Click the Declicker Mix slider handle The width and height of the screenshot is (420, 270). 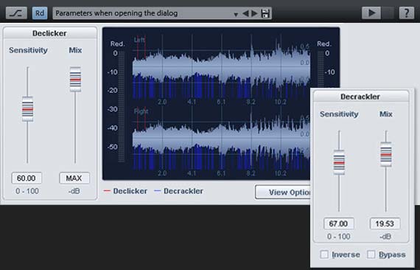(x=75, y=80)
